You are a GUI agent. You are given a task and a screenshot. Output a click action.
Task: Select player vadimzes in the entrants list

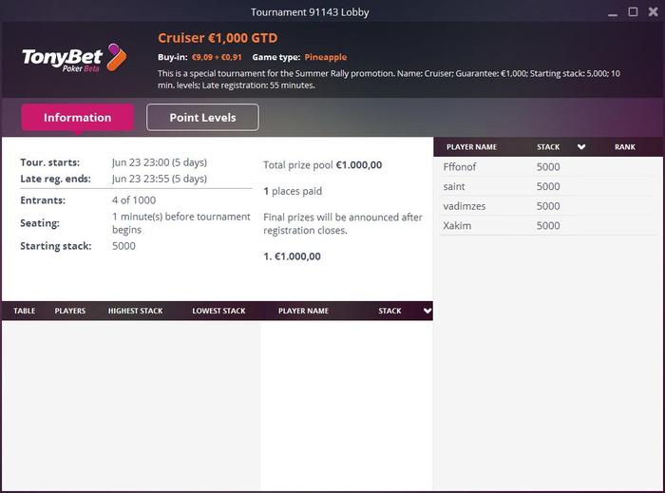(464, 206)
